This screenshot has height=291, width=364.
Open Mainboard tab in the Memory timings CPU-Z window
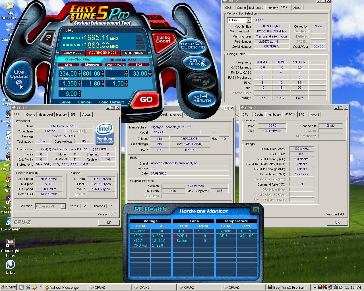[274, 115]
